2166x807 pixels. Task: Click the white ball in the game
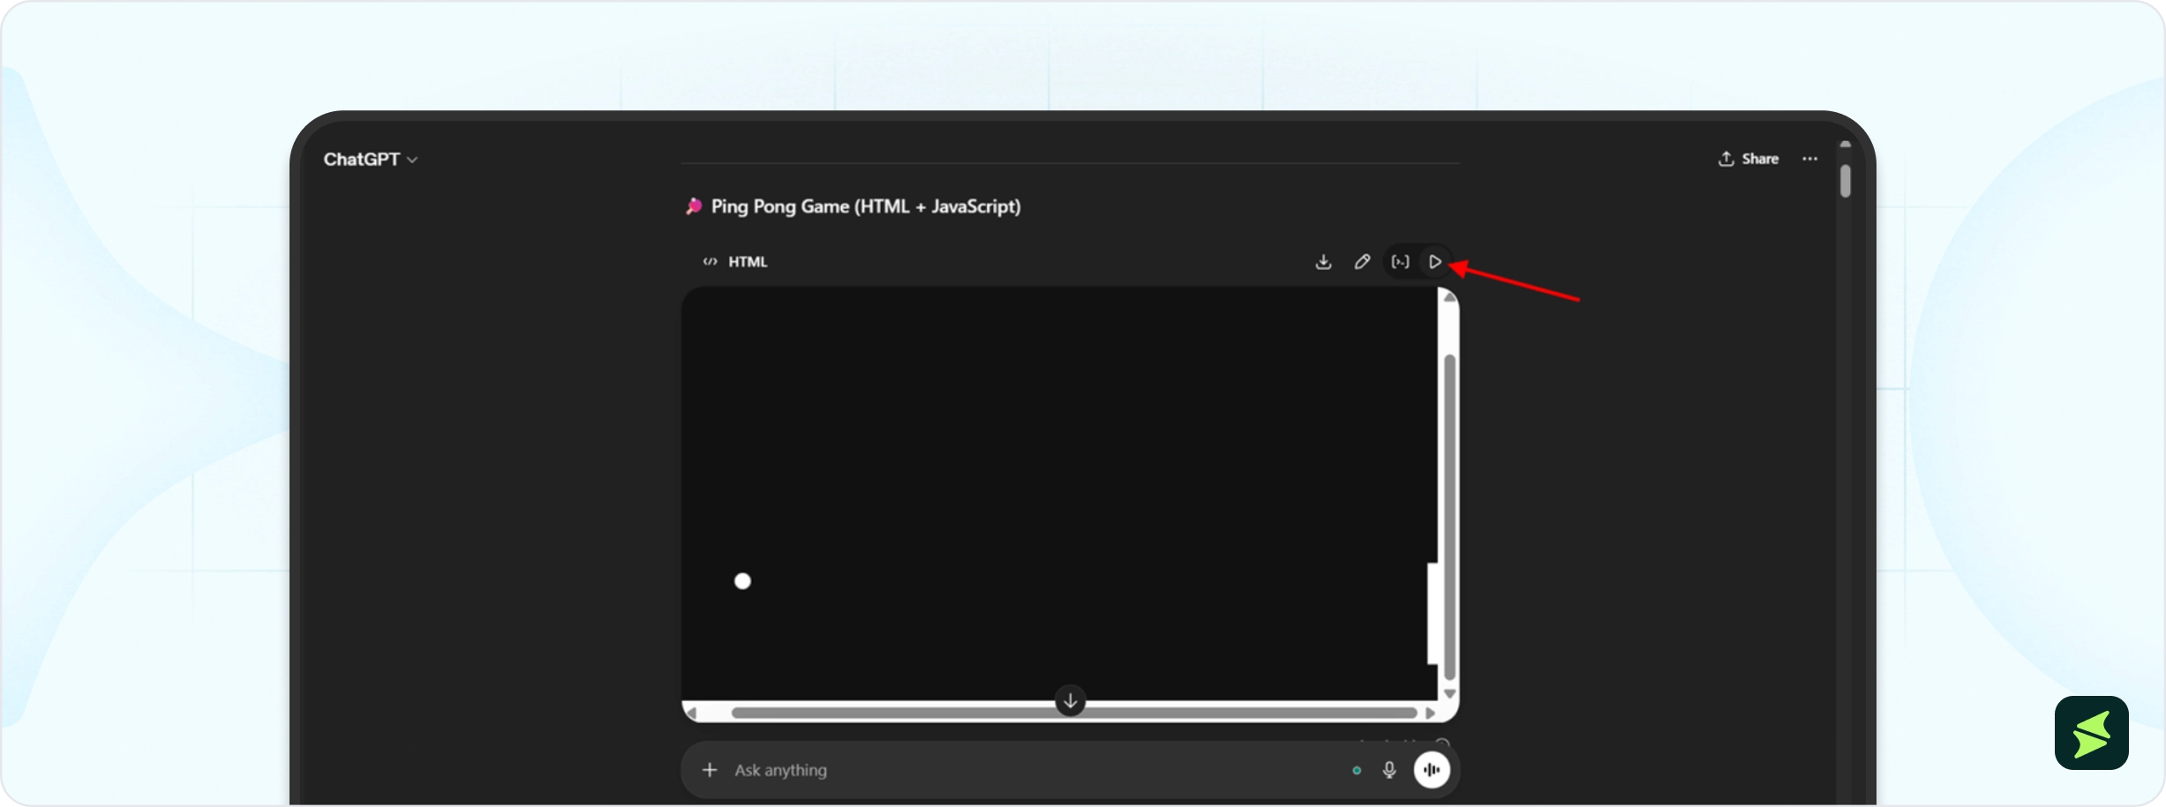coord(742,581)
